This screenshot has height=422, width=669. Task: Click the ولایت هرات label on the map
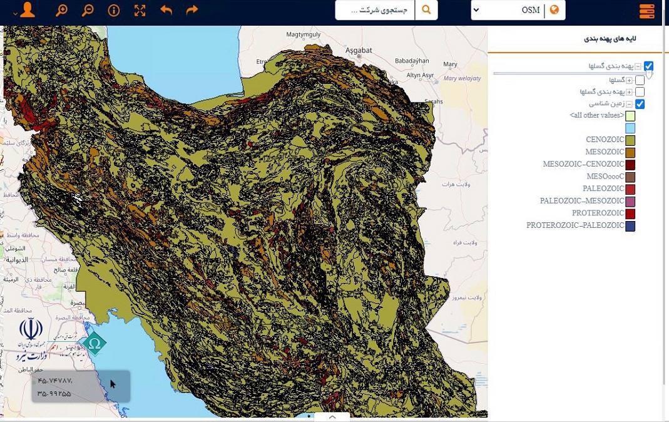coord(456,184)
